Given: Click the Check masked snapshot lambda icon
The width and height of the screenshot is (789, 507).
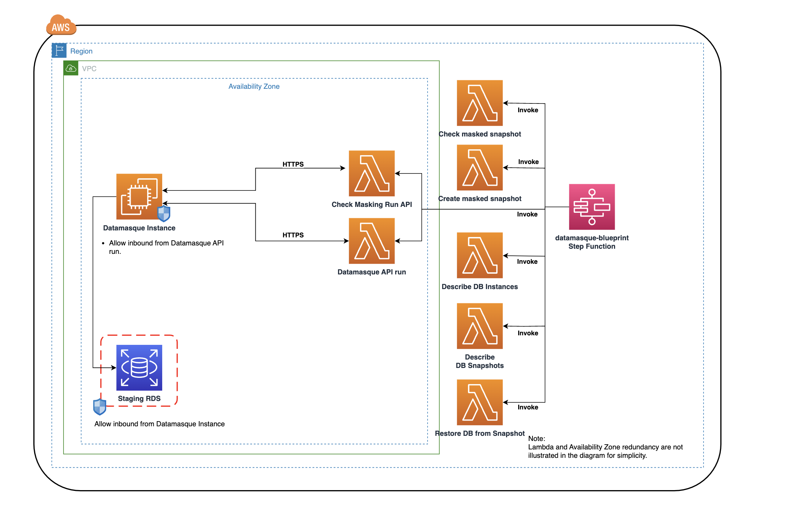Looking at the screenshot, I should pyautogui.click(x=479, y=103).
